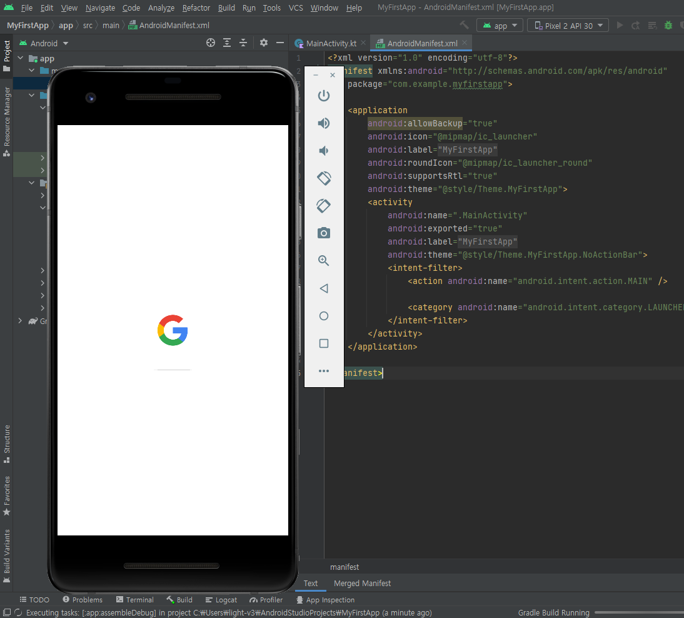Switch to Merged Manifest tab
The width and height of the screenshot is (684, 618).
tap(362, 583)
